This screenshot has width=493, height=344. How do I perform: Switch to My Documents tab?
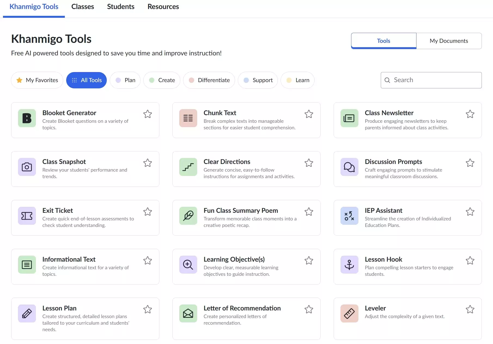click(449, 41)
